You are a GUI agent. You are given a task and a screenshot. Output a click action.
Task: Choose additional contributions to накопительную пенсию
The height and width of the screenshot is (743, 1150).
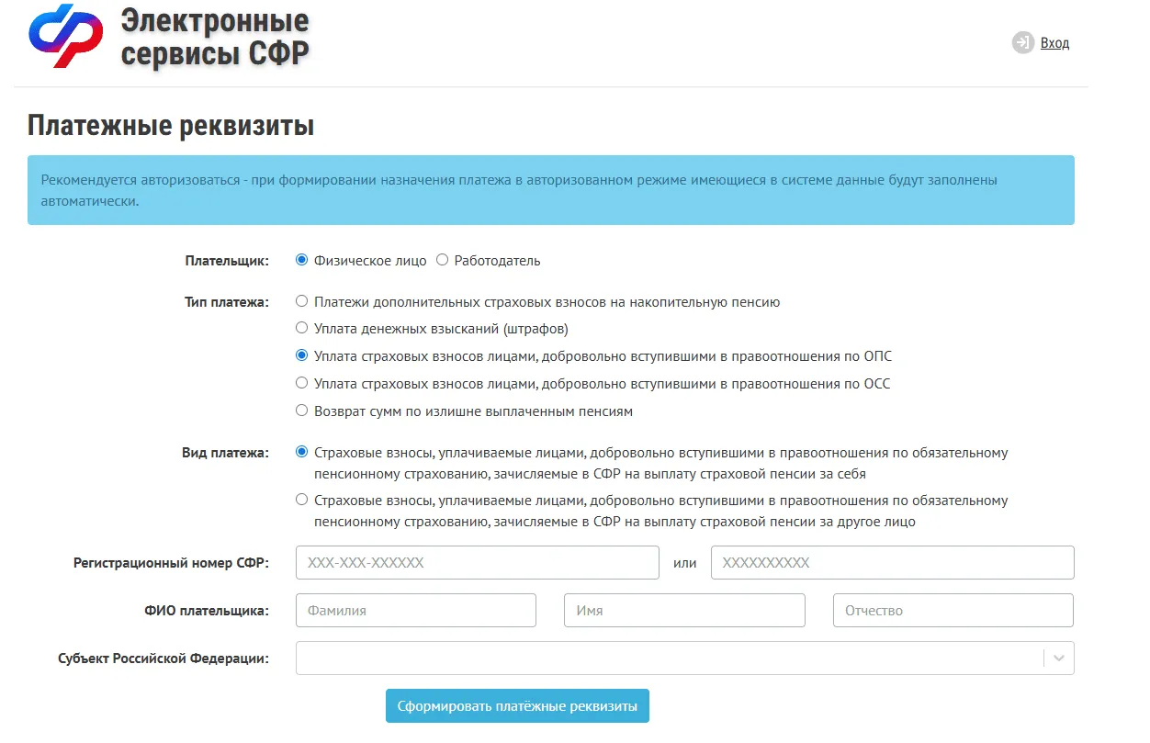pyautogui.click(x=301, y=301)
